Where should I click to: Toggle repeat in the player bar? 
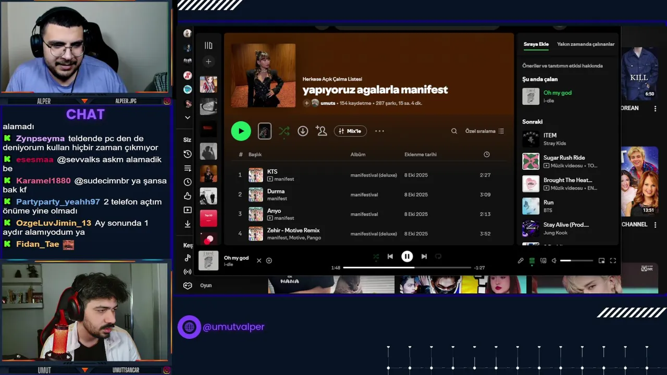coord(438,256)
